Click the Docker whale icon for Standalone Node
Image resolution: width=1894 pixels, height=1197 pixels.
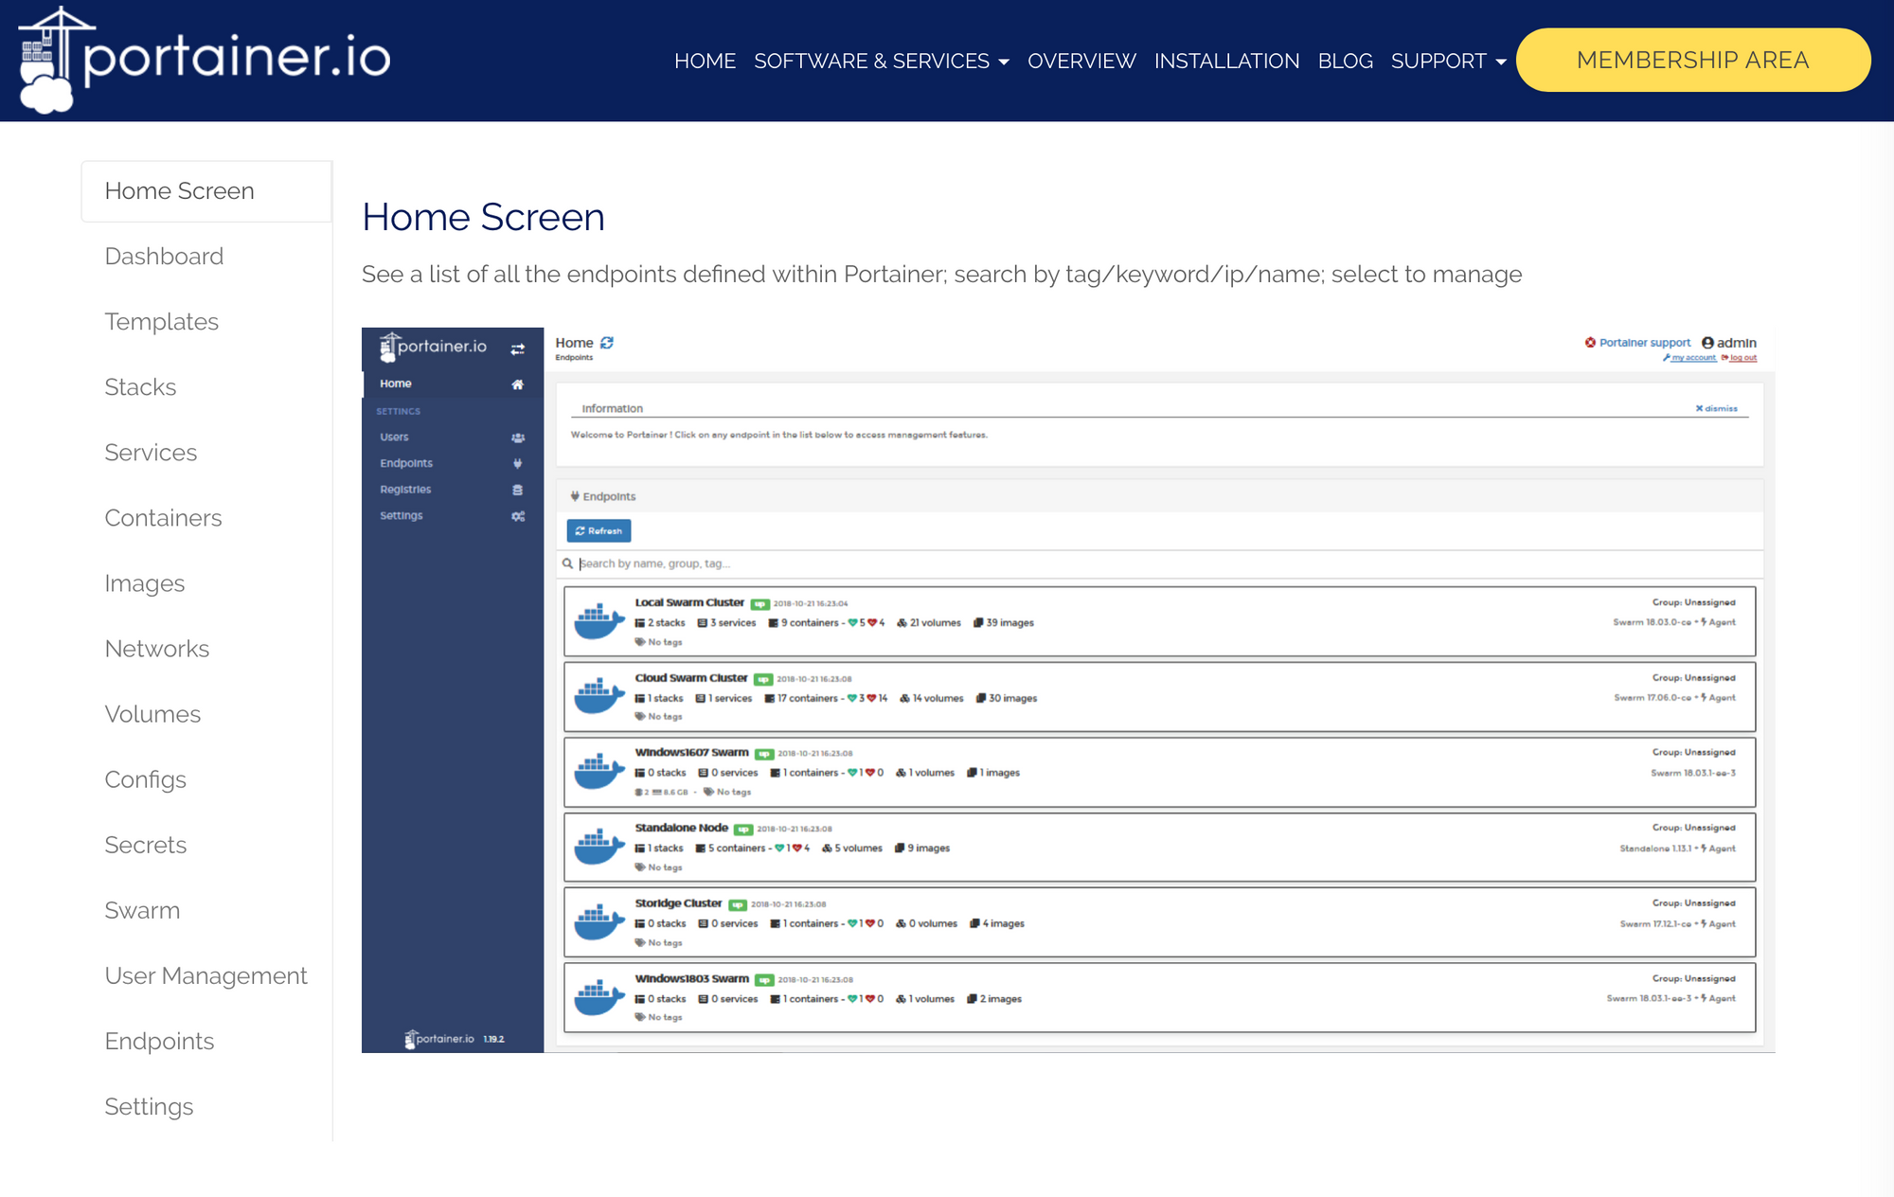[x=599, y=847]
